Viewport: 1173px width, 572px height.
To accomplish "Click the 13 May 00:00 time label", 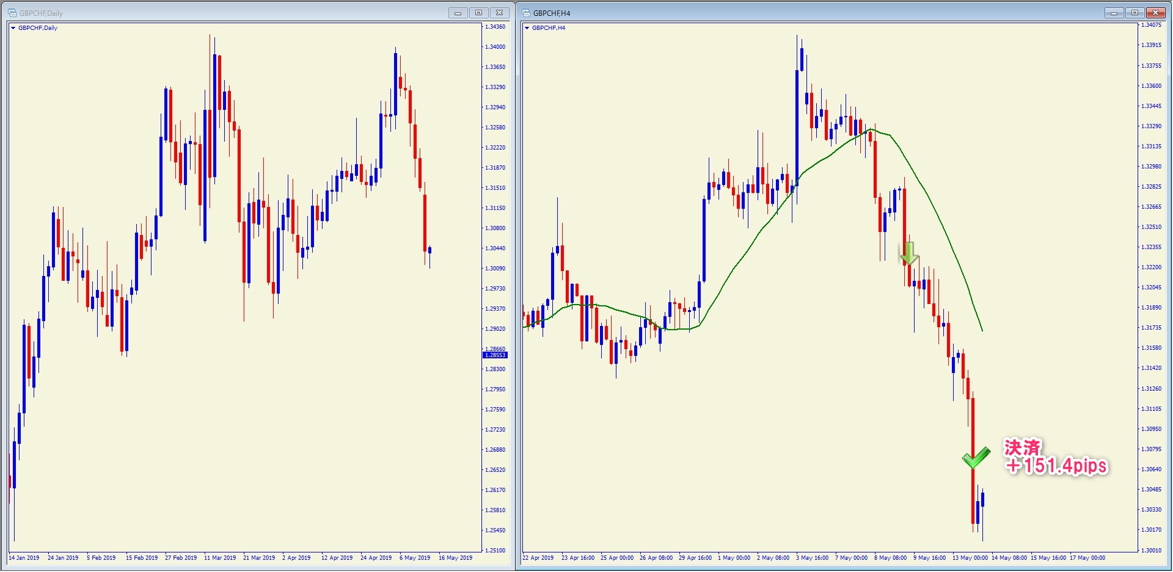I will pos(970,558).
